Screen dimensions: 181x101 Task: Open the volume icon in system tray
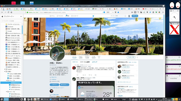click(x=154, y=99)
